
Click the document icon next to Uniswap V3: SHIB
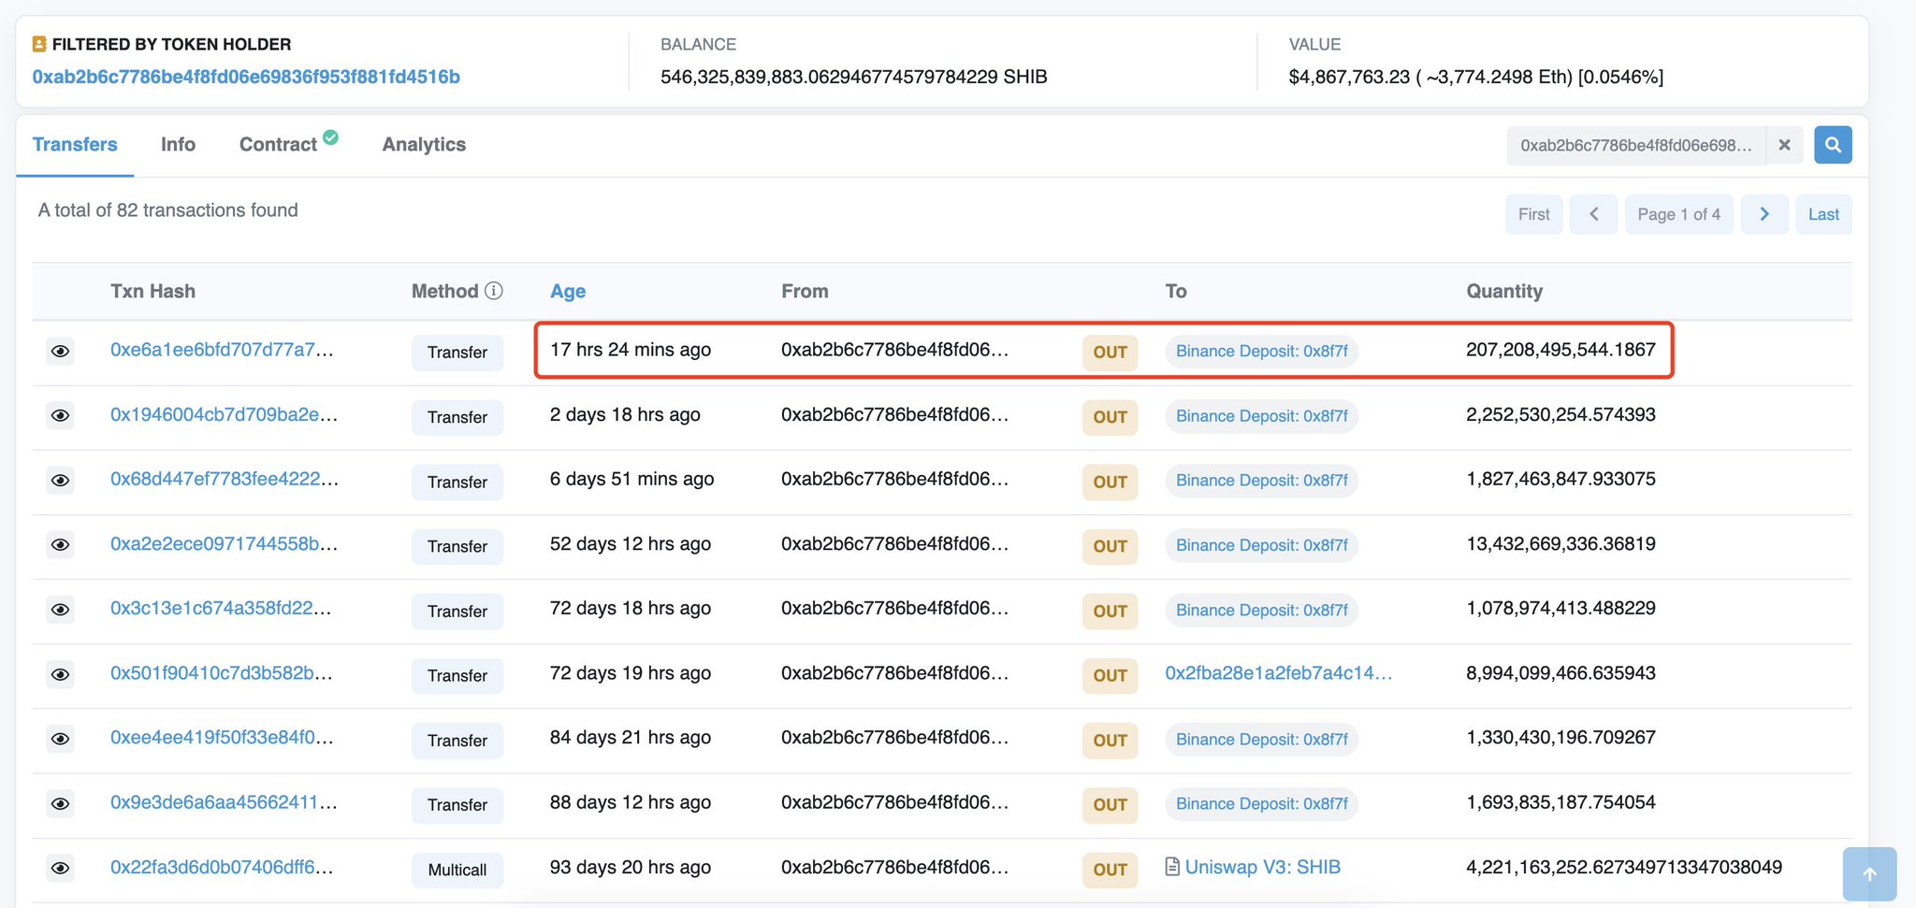click(x=1170, y=867)
